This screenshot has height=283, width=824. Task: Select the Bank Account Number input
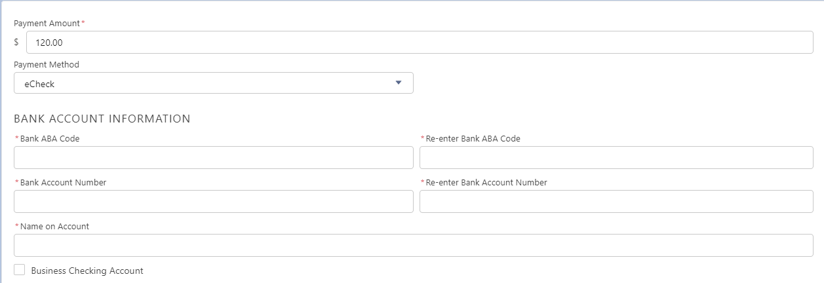[x=213, y=201]
